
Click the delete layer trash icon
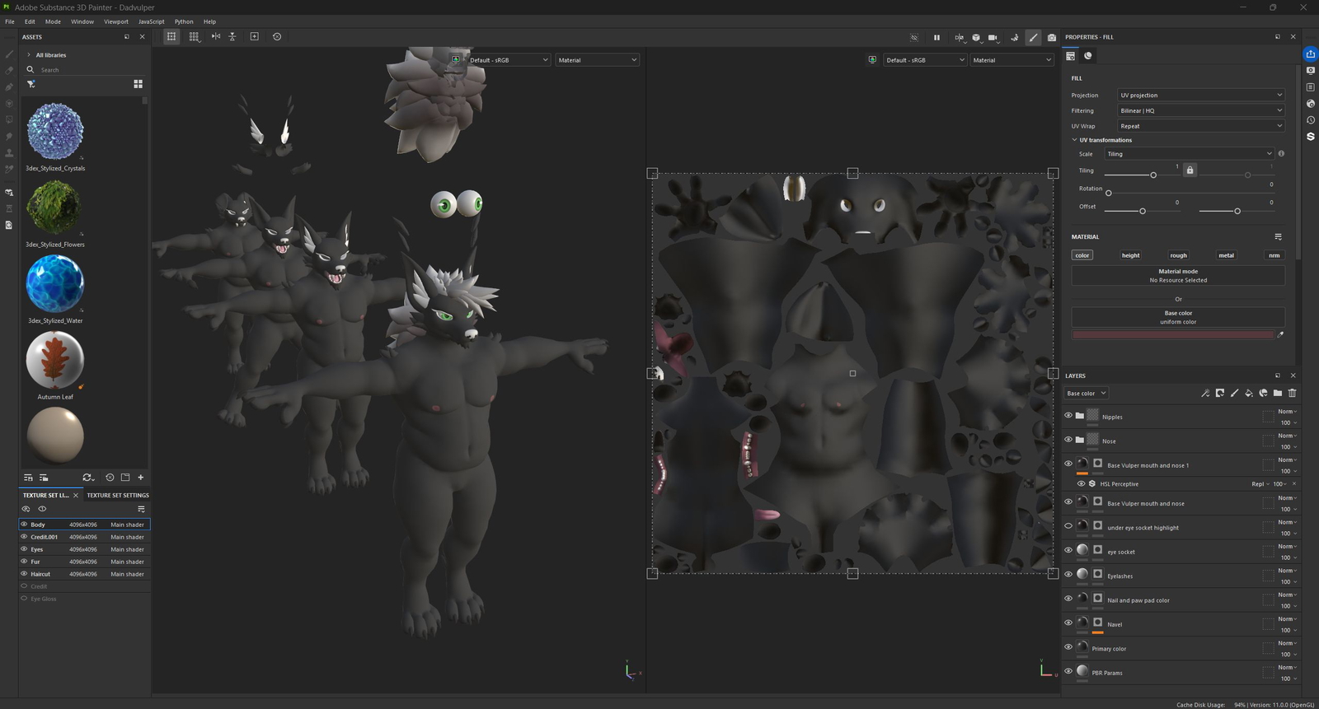click(1292, 393)
